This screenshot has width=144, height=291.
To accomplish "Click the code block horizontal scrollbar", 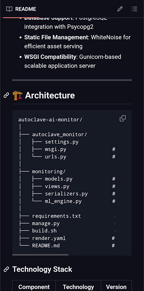I will pyautogui.click(x=40, y=255).
